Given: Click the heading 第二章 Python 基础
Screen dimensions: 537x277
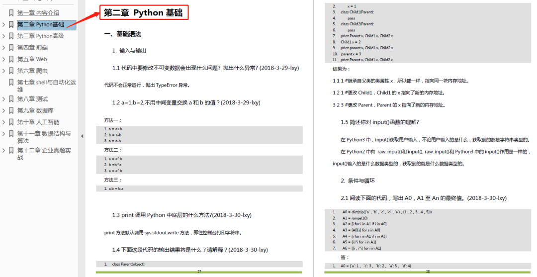Looking at the screenshot, I should (x=144, y=13).
